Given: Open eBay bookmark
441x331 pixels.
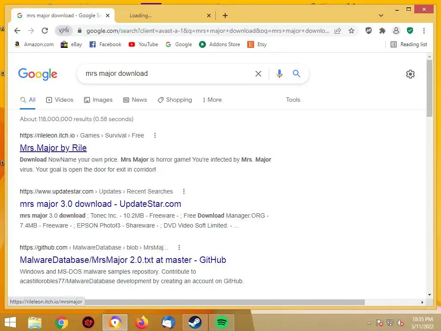Looking at the screenshot, I should (x=71, y=44).
